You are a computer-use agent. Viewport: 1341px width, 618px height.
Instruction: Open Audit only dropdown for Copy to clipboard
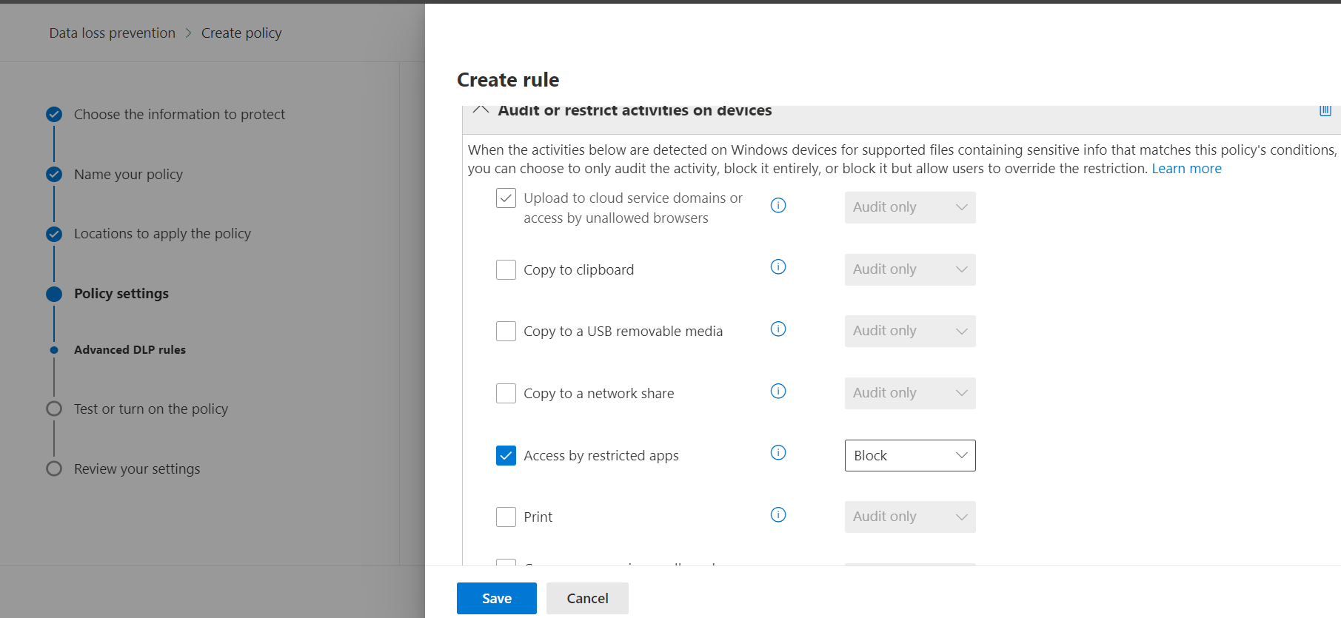[910, 269]
